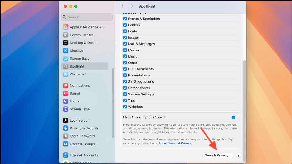Open About Search & Privacy… link
Image resolution: width=292 pixels, height=164 pixels.
click(176, 143)
